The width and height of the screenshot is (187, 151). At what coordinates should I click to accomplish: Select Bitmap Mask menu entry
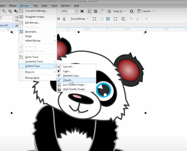[38, 78]
